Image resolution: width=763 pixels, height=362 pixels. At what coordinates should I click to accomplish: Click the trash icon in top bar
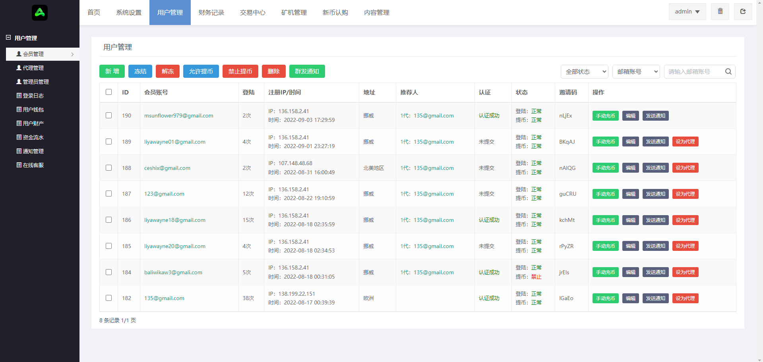tap(720, 12)
